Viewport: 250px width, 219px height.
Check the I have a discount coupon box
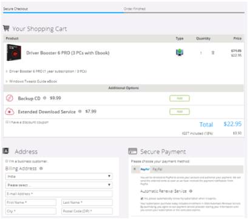[7, 122]
